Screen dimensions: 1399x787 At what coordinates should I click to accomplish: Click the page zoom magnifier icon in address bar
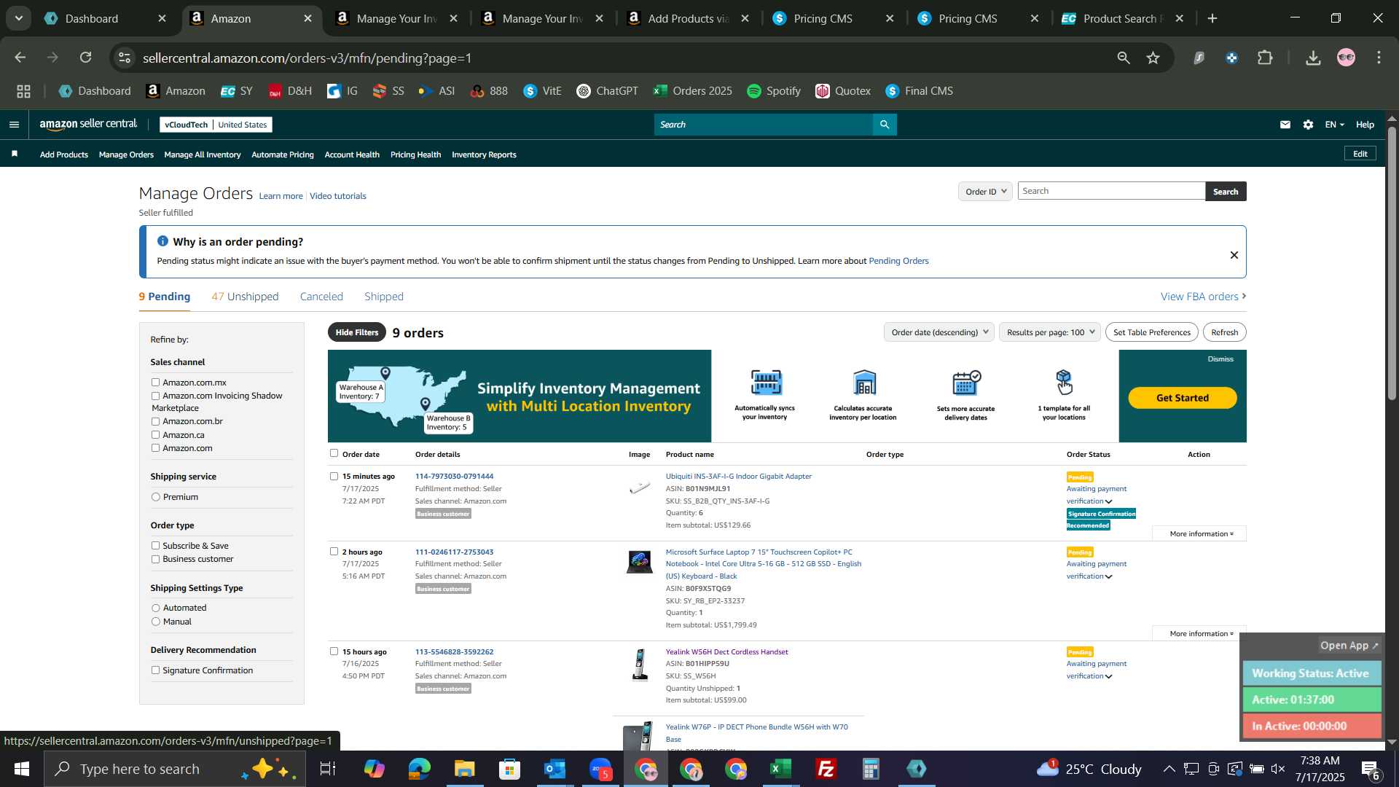[x=1123, y=58]
